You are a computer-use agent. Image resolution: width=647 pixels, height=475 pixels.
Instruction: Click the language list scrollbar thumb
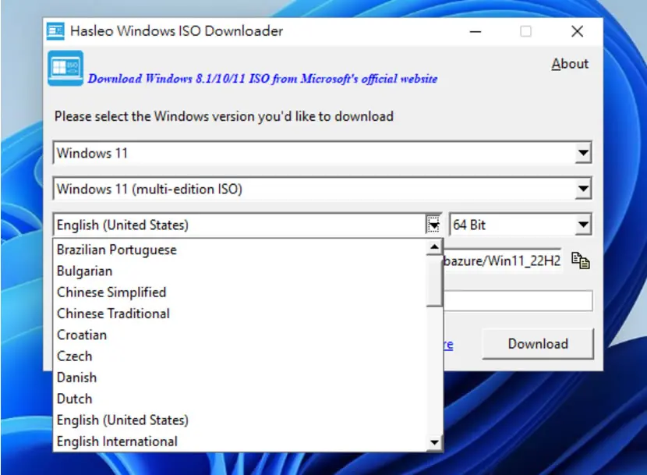coord(434,281)
